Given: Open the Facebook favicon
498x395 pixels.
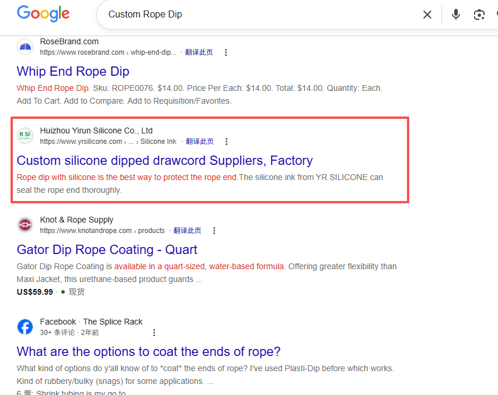Looking at the screenshot, I should (x=25, y=327).
